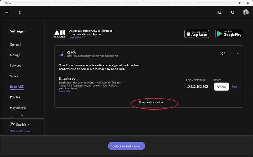Image resolution: width=253 pixels, height=157 pixels.
Task: Click the Learn more link
Action: coord(74,38)
